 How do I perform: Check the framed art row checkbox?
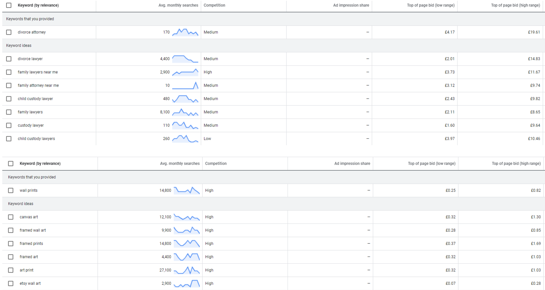[x=11, y=257]
